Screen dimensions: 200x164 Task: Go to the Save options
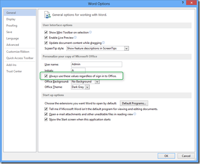tap(20, 32)
